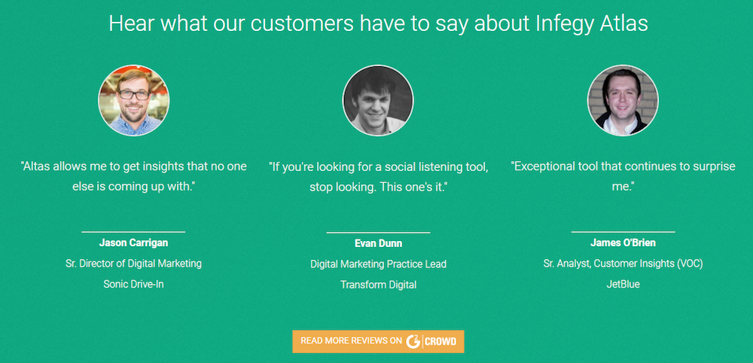Click the 'Sr. Director of Digital Marketing' title
Screen dimensions: 753x363
133,264
